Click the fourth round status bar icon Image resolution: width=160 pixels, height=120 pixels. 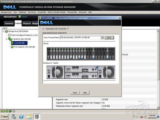click(x=14, y=111)
